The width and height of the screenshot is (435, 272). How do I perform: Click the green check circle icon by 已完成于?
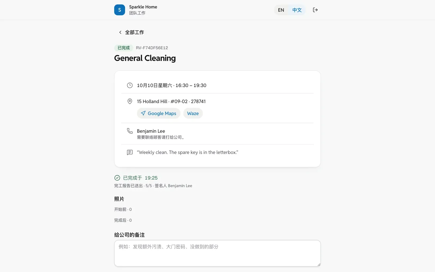117,178
